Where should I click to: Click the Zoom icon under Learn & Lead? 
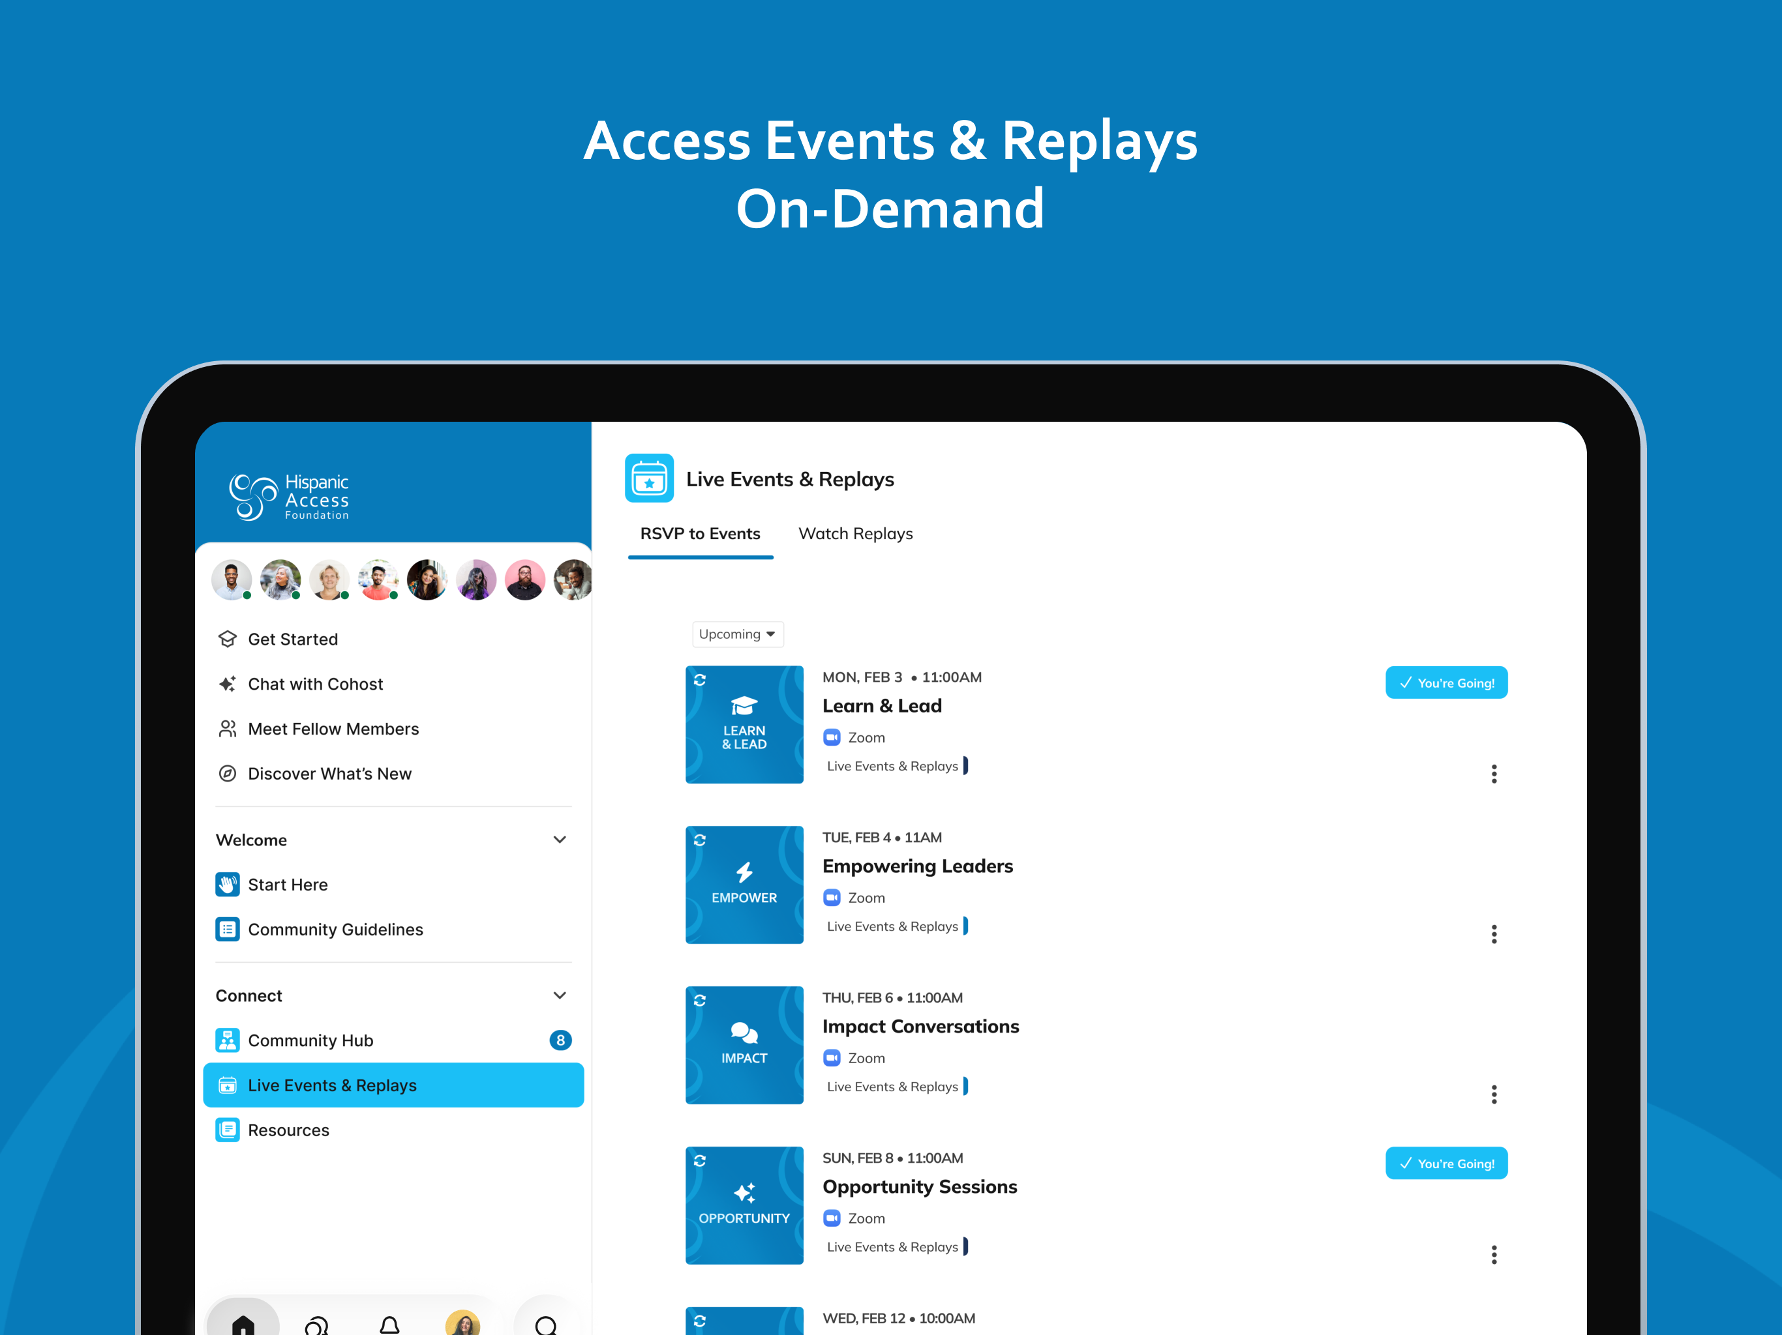[x=832, y=737]
